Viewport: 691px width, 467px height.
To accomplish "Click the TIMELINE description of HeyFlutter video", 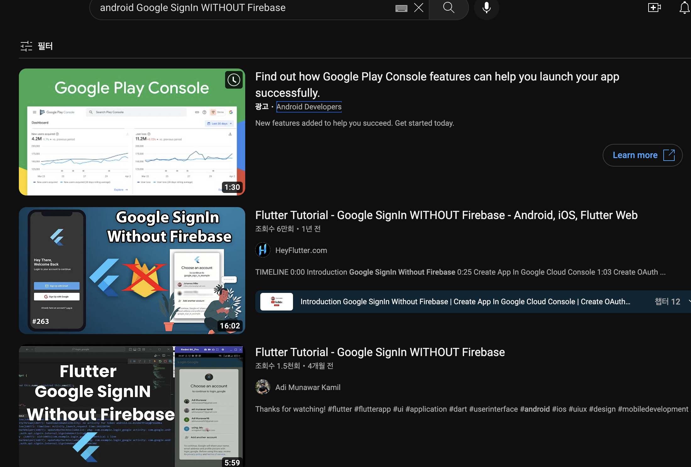I will pyautogui.click(x=460, y=272).
